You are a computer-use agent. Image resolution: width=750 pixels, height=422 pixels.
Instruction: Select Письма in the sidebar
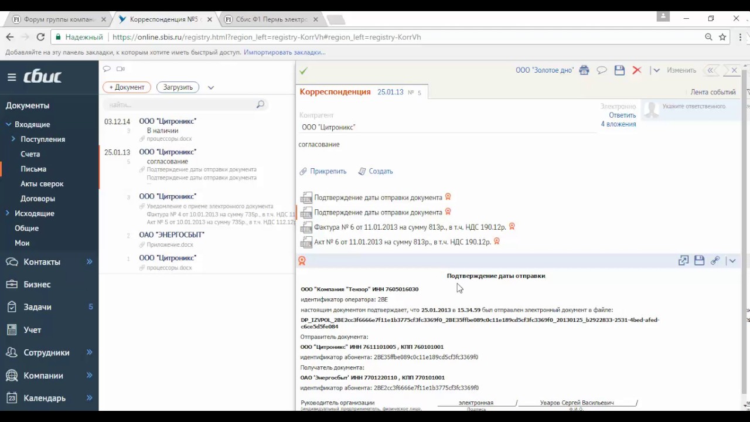click(x=33, y=169)
